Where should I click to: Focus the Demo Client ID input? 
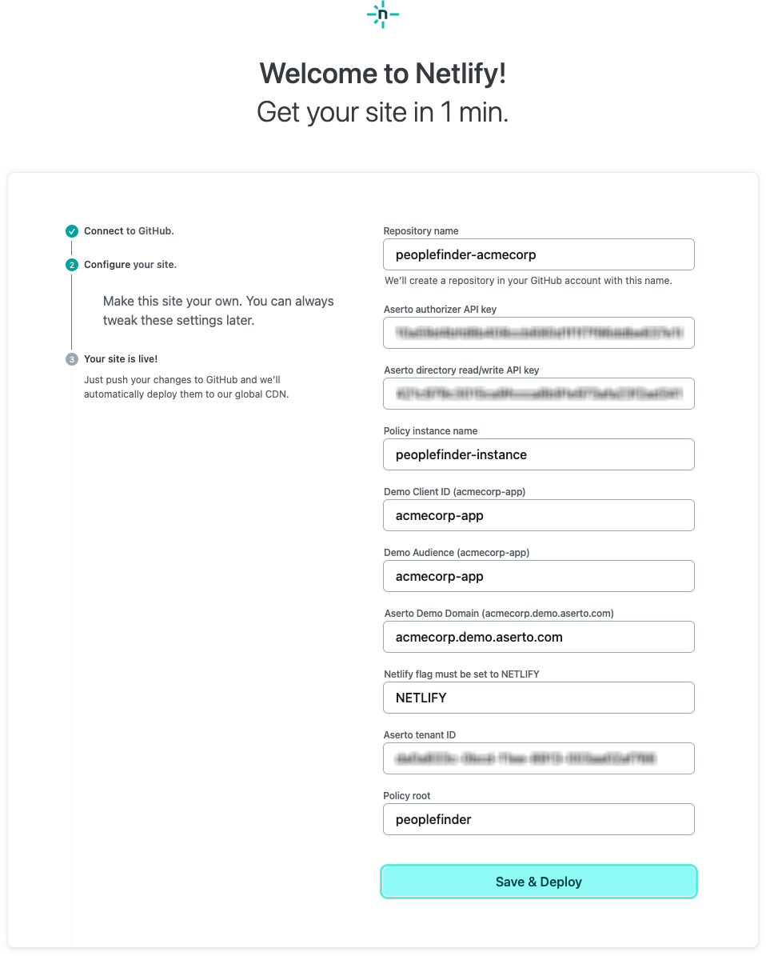(x=539, y=515)
